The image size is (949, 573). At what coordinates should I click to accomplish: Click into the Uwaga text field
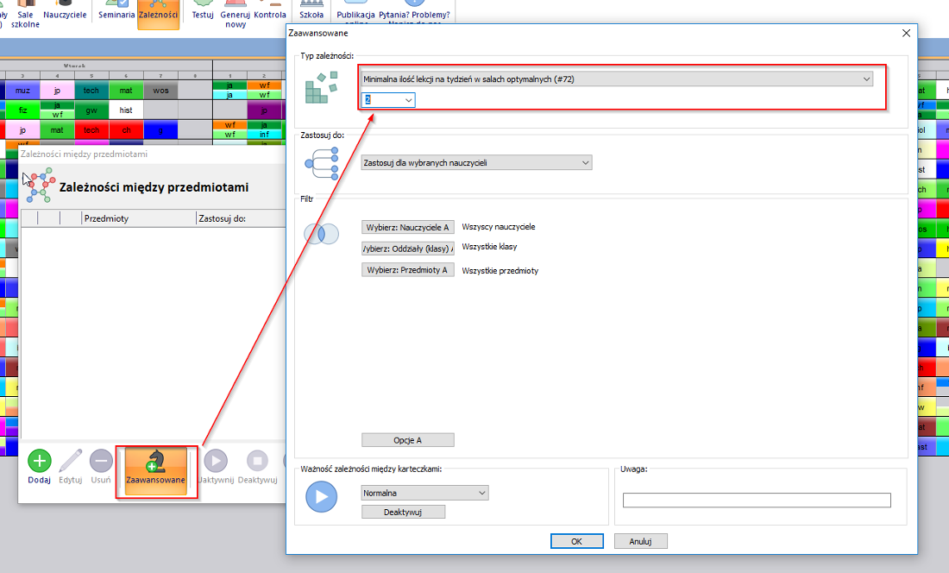(757, 501)
